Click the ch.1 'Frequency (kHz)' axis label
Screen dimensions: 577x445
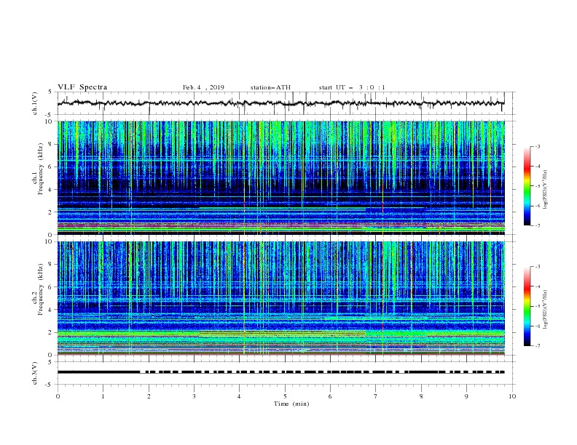pyautogui.click(x=42, y=169)
